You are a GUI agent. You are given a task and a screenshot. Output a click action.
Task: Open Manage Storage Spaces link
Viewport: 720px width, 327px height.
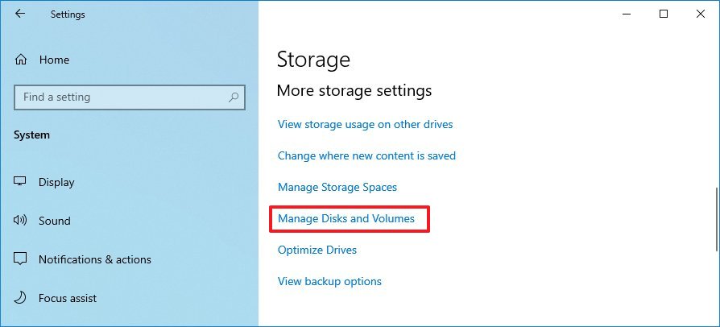337,188
